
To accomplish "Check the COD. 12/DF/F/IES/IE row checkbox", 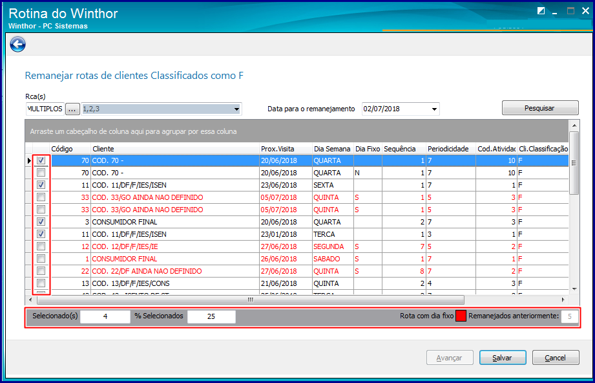I will click(41, 246).
